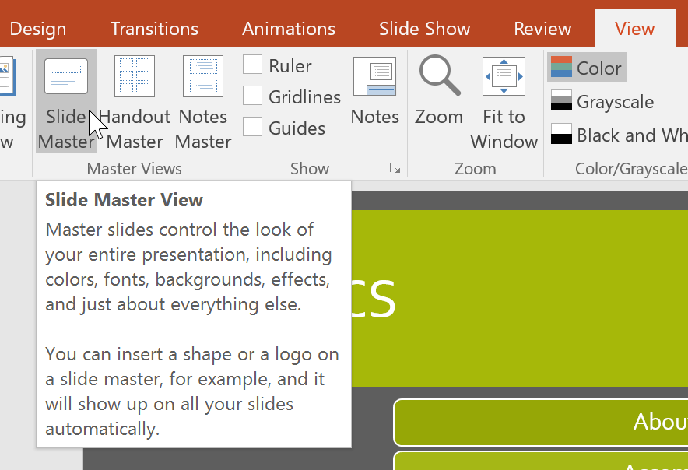The image size is (688, 470).
Task: Open Slide Master view
Action: tap(65, 101)
